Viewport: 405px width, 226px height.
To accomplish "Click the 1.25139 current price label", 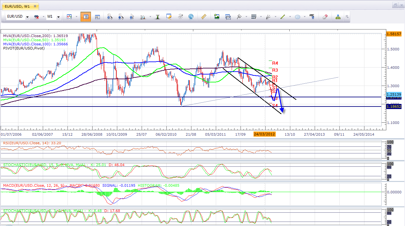I will 394,94.
